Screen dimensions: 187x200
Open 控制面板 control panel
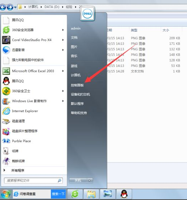[77, 85]
